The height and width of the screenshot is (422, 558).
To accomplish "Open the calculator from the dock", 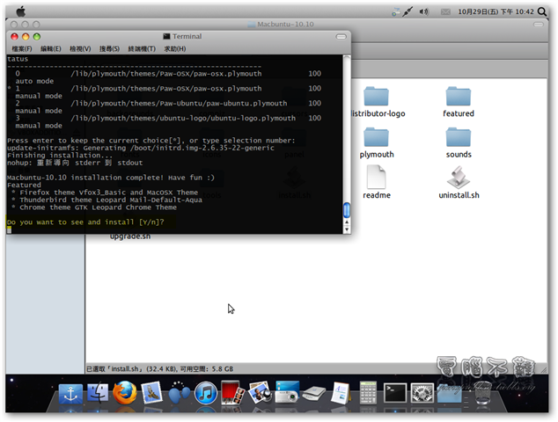I will pos(368,393).
